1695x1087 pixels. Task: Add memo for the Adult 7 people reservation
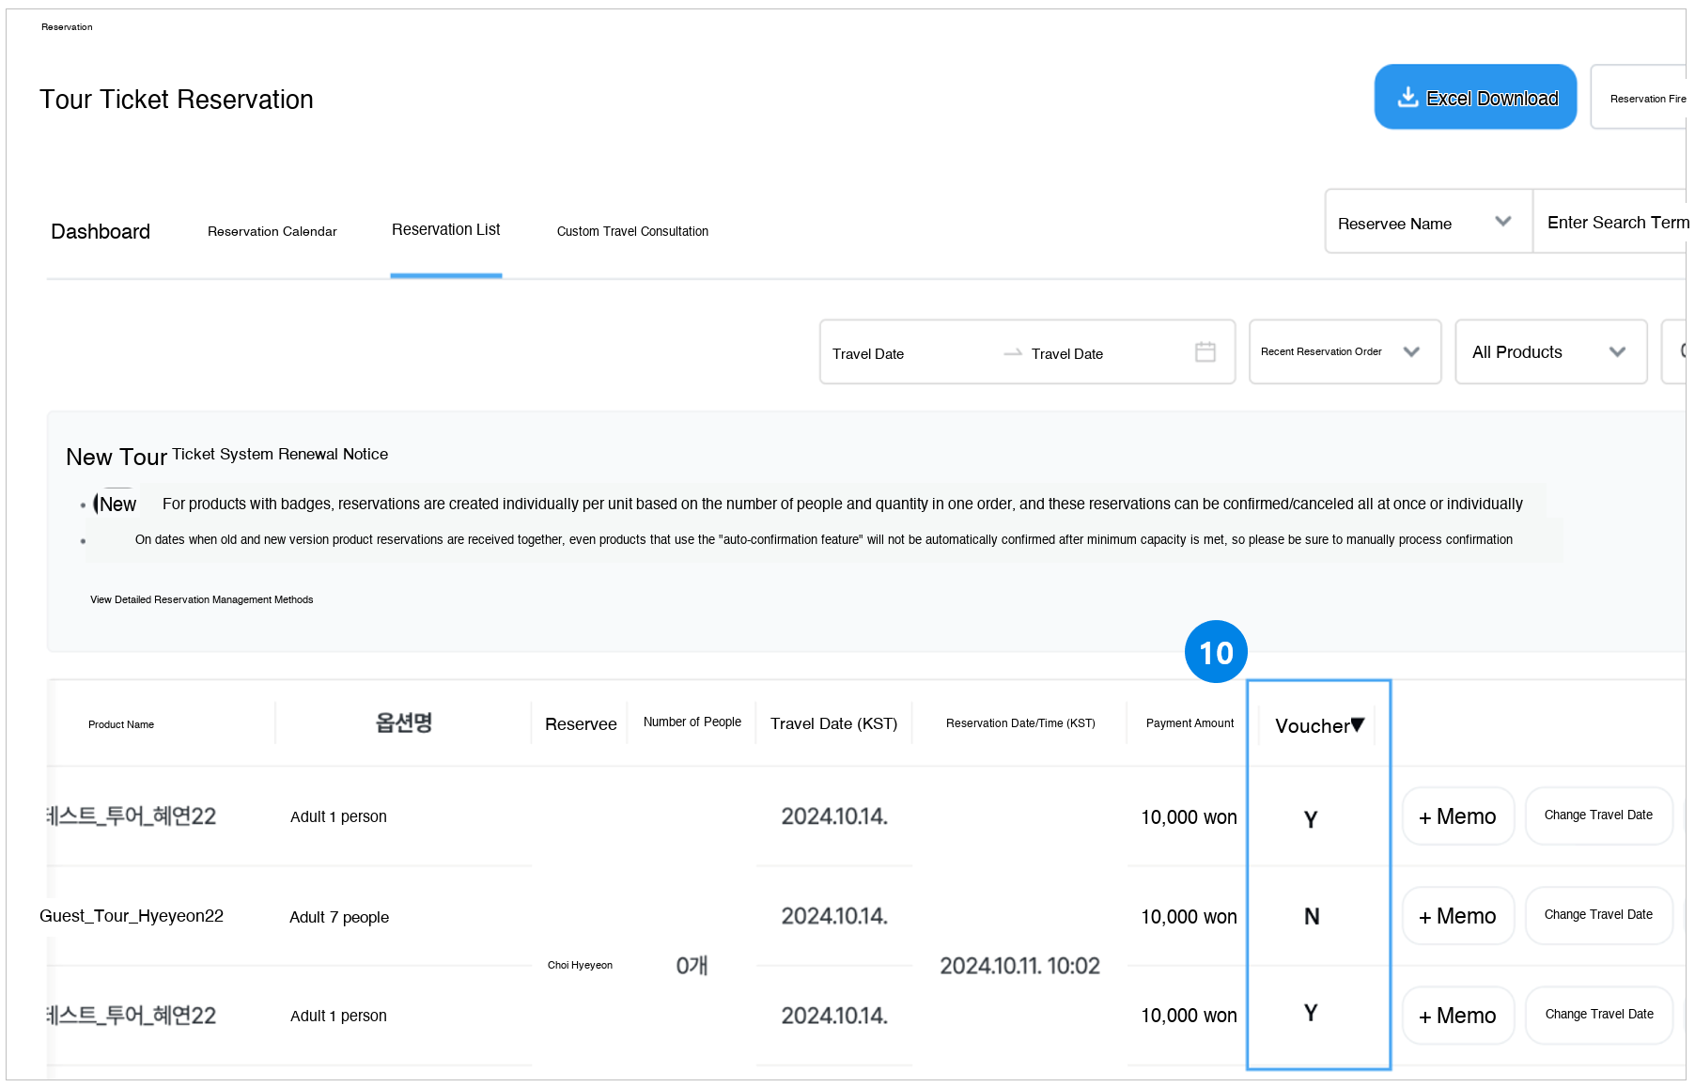click(x=1457, y=916)
